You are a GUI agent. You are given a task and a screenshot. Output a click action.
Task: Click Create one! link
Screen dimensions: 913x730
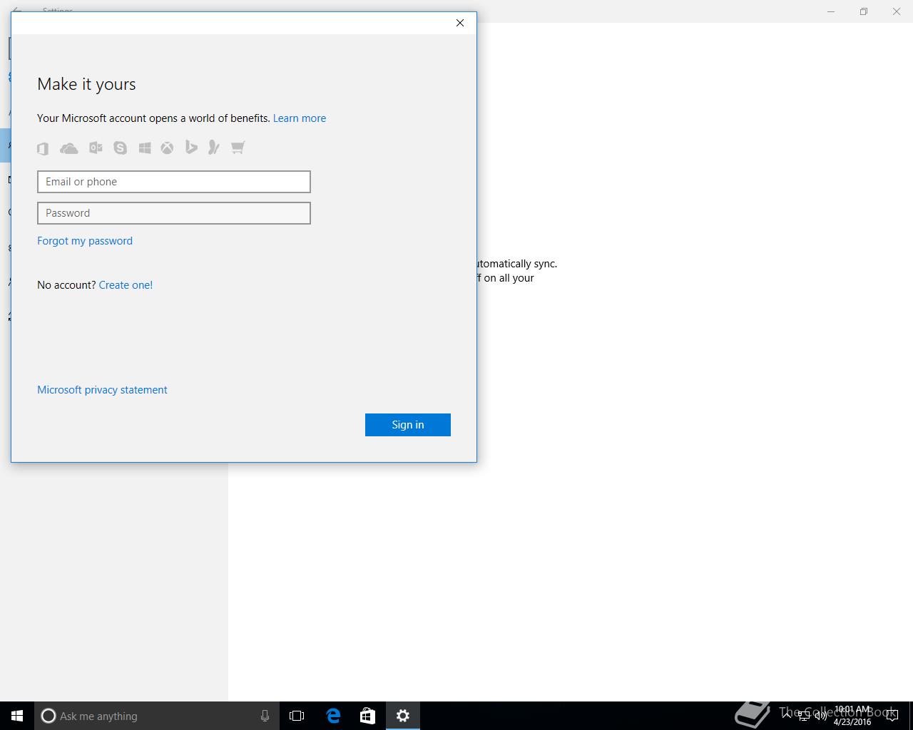click(126, 285)
